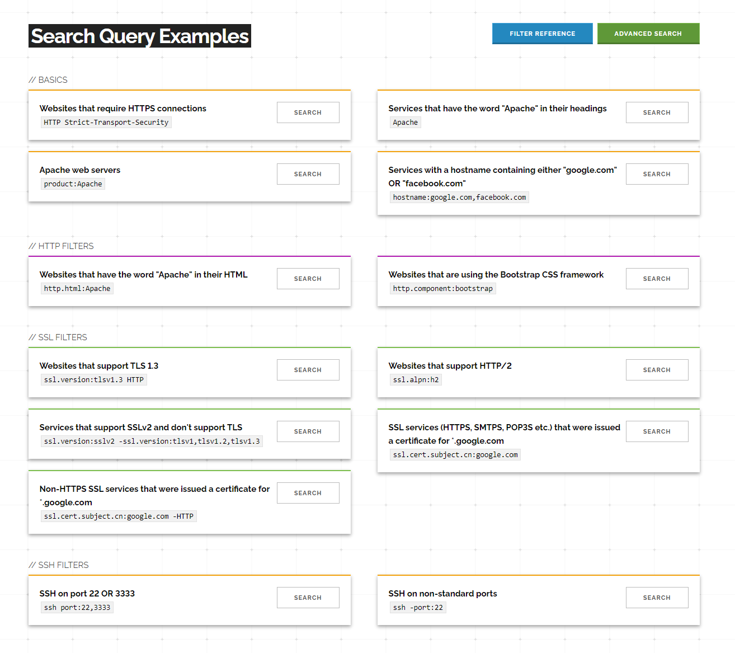Viewport: 735px width, 653px height.
Task: Search services supporting SSLv2 without TLS
Action: click(308, 431)
